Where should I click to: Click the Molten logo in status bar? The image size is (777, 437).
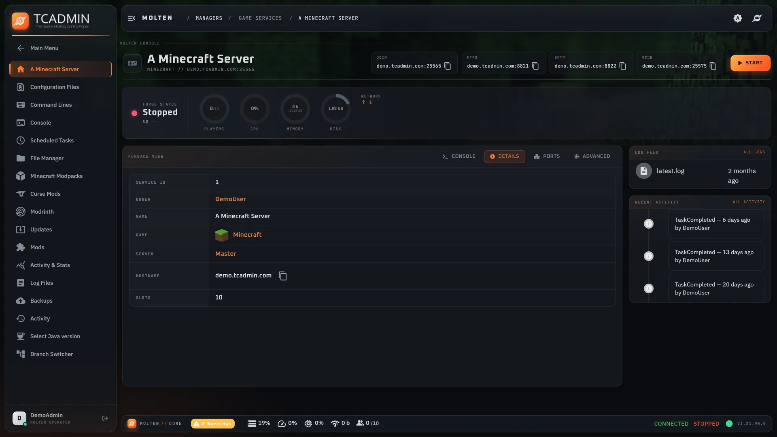[132, 424]
